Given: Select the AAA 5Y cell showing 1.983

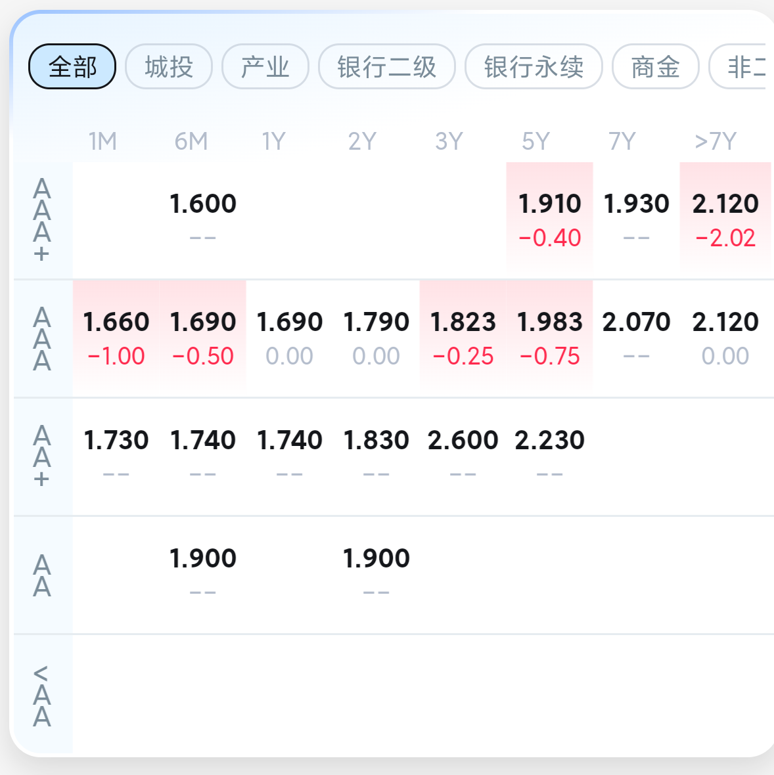Looking at the screenshot, I should (549, 338).
